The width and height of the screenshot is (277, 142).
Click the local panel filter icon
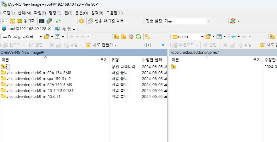[x=58, y=37]
